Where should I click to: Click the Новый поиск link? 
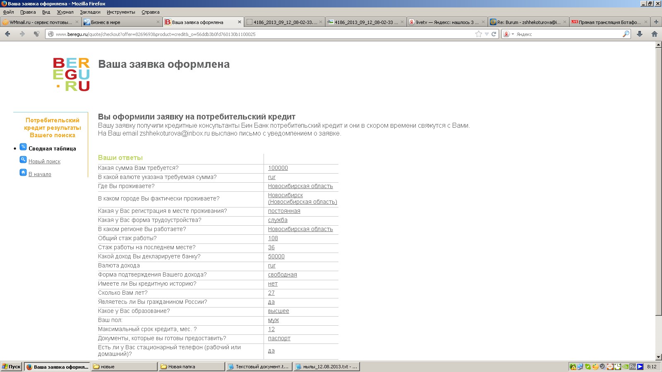tap(44, 161)
